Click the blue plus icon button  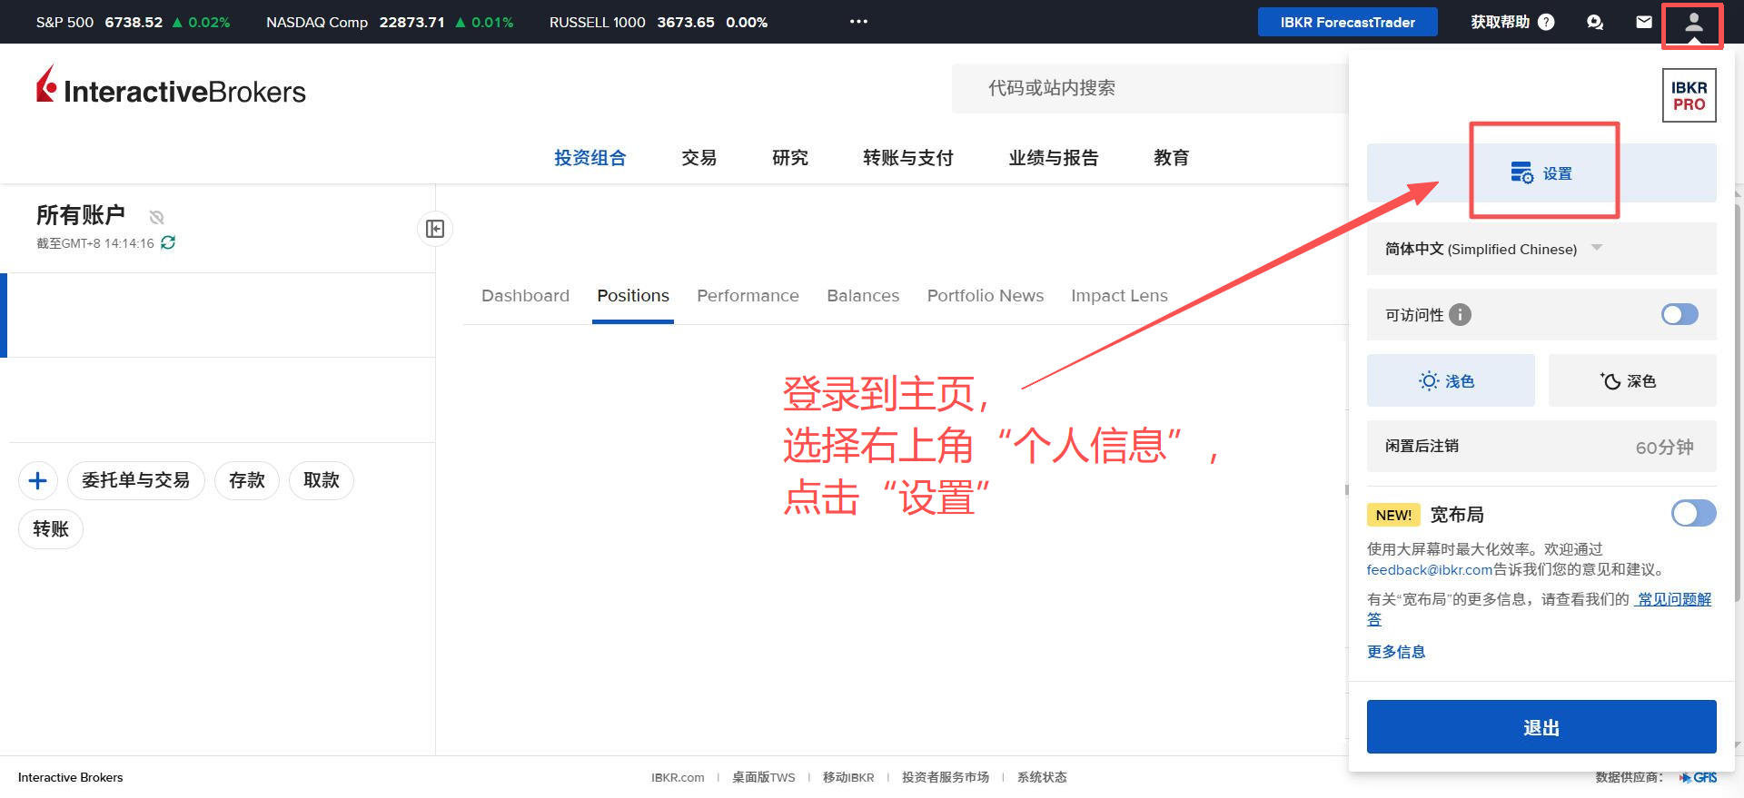coord(38,480)
